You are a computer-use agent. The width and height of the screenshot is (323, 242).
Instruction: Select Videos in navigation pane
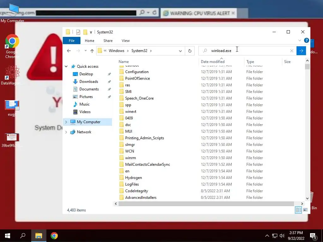(x=85, y=112)
